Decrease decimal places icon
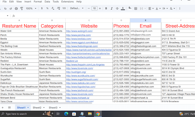Image resolution: width=195 pixels, height=117 pixels. pos(53,8)
